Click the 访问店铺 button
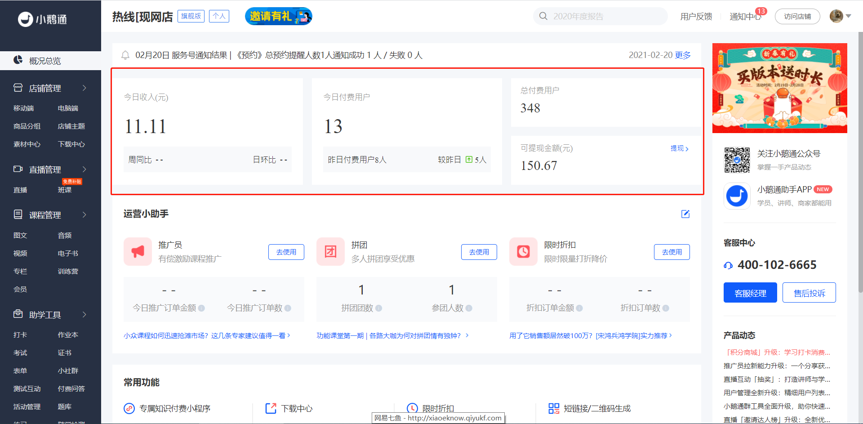The image size is (863, 424). (797, 17)
